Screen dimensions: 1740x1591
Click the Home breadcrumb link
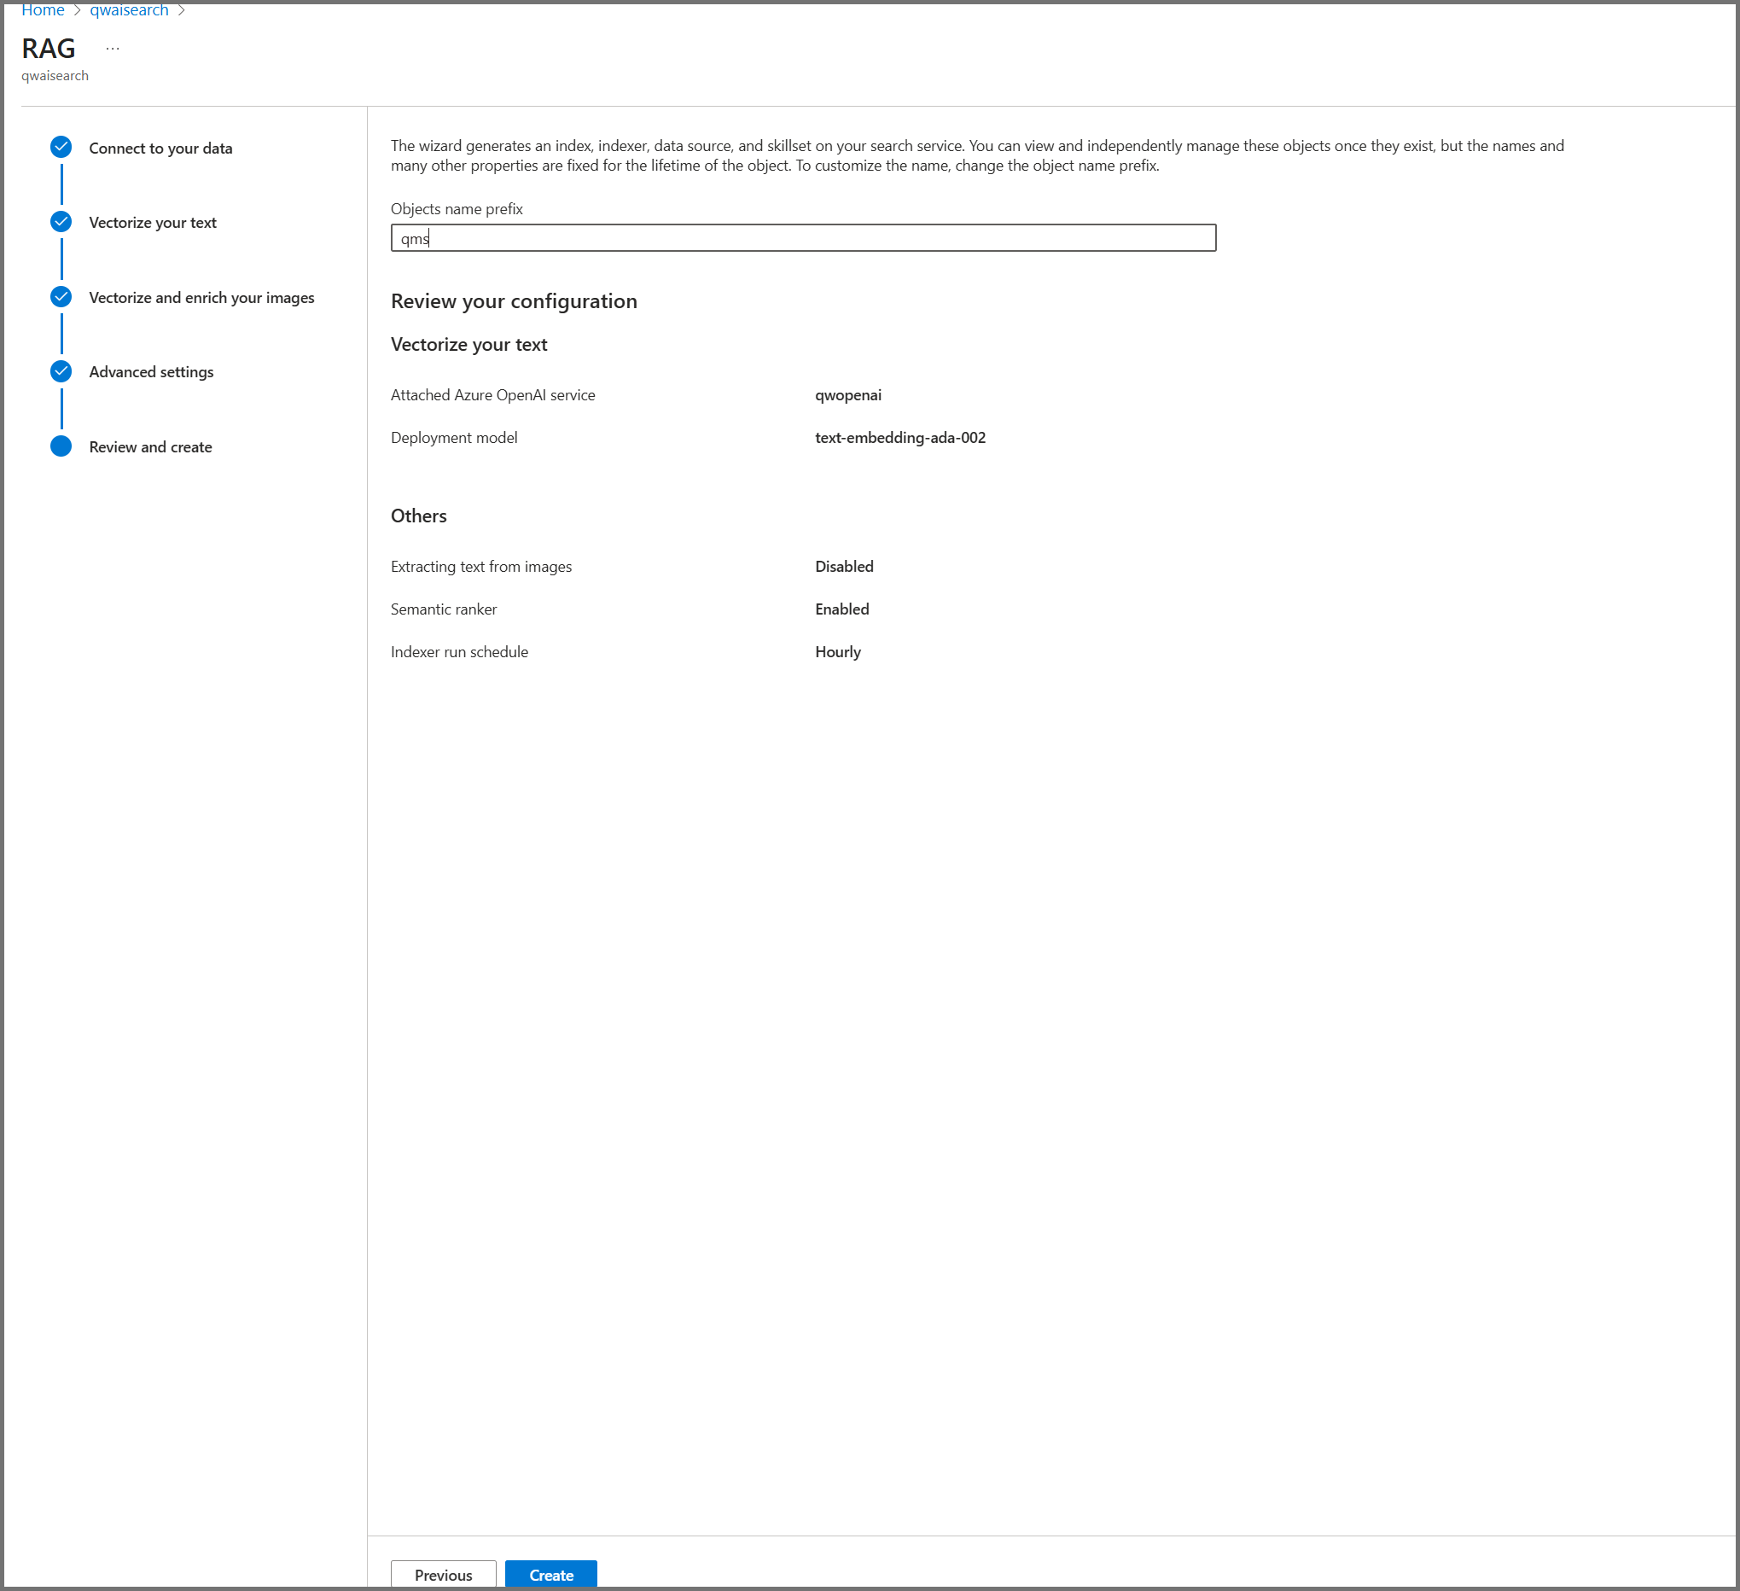point(44,10)
